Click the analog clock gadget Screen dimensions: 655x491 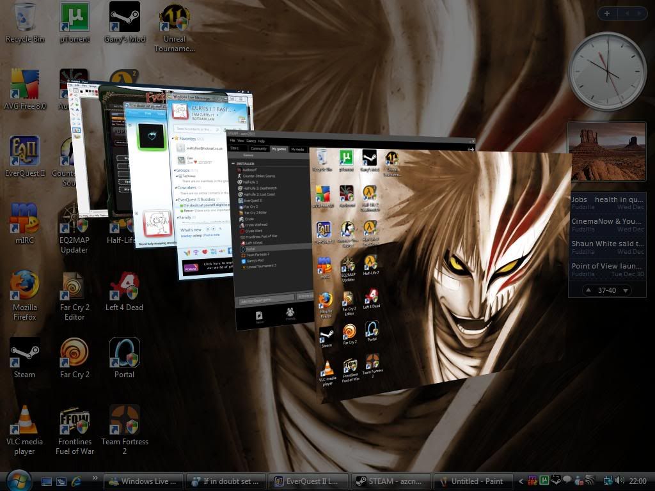click(x=608, y=72)
